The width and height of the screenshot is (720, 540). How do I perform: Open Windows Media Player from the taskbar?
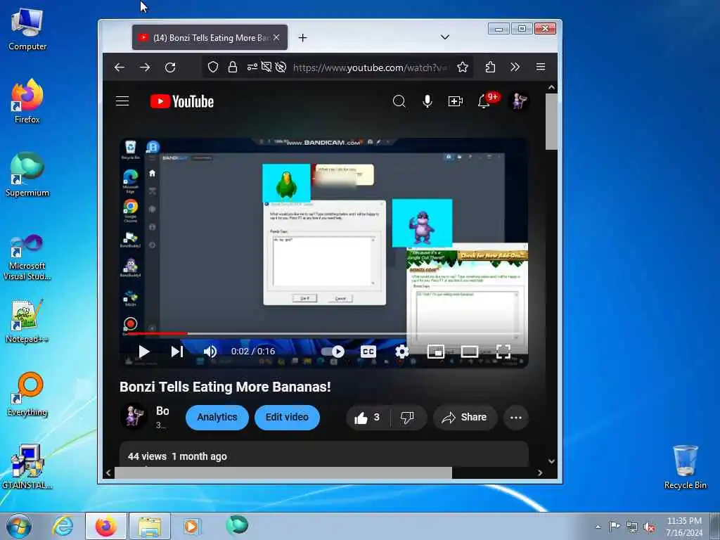pyautogui.click(x=192, y=526)
